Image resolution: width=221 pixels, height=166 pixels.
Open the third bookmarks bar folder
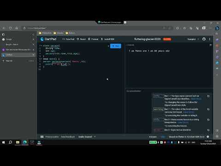(x=70, y=33)
